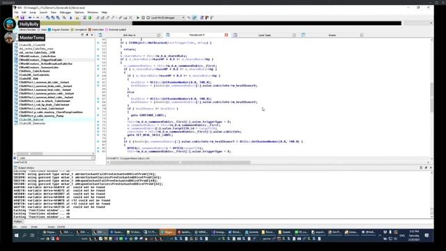
Task: Click the pause process toolbar icon
Action: pyautogui.click(x=143, y=17)
